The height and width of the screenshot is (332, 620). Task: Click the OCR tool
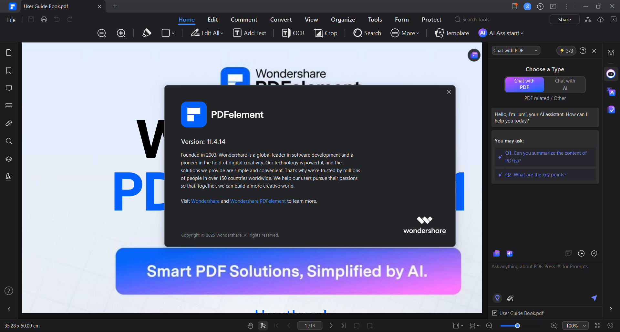[293, 33]
